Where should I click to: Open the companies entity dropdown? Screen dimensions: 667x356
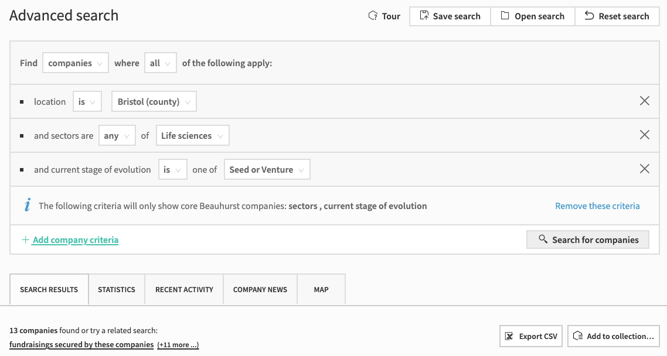76,63
